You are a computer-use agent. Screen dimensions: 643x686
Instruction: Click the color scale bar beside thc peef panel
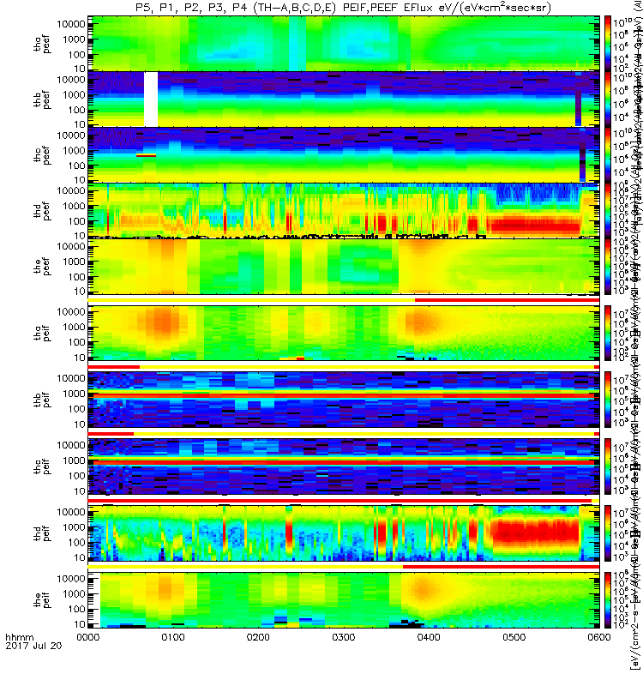click(608, 154)
